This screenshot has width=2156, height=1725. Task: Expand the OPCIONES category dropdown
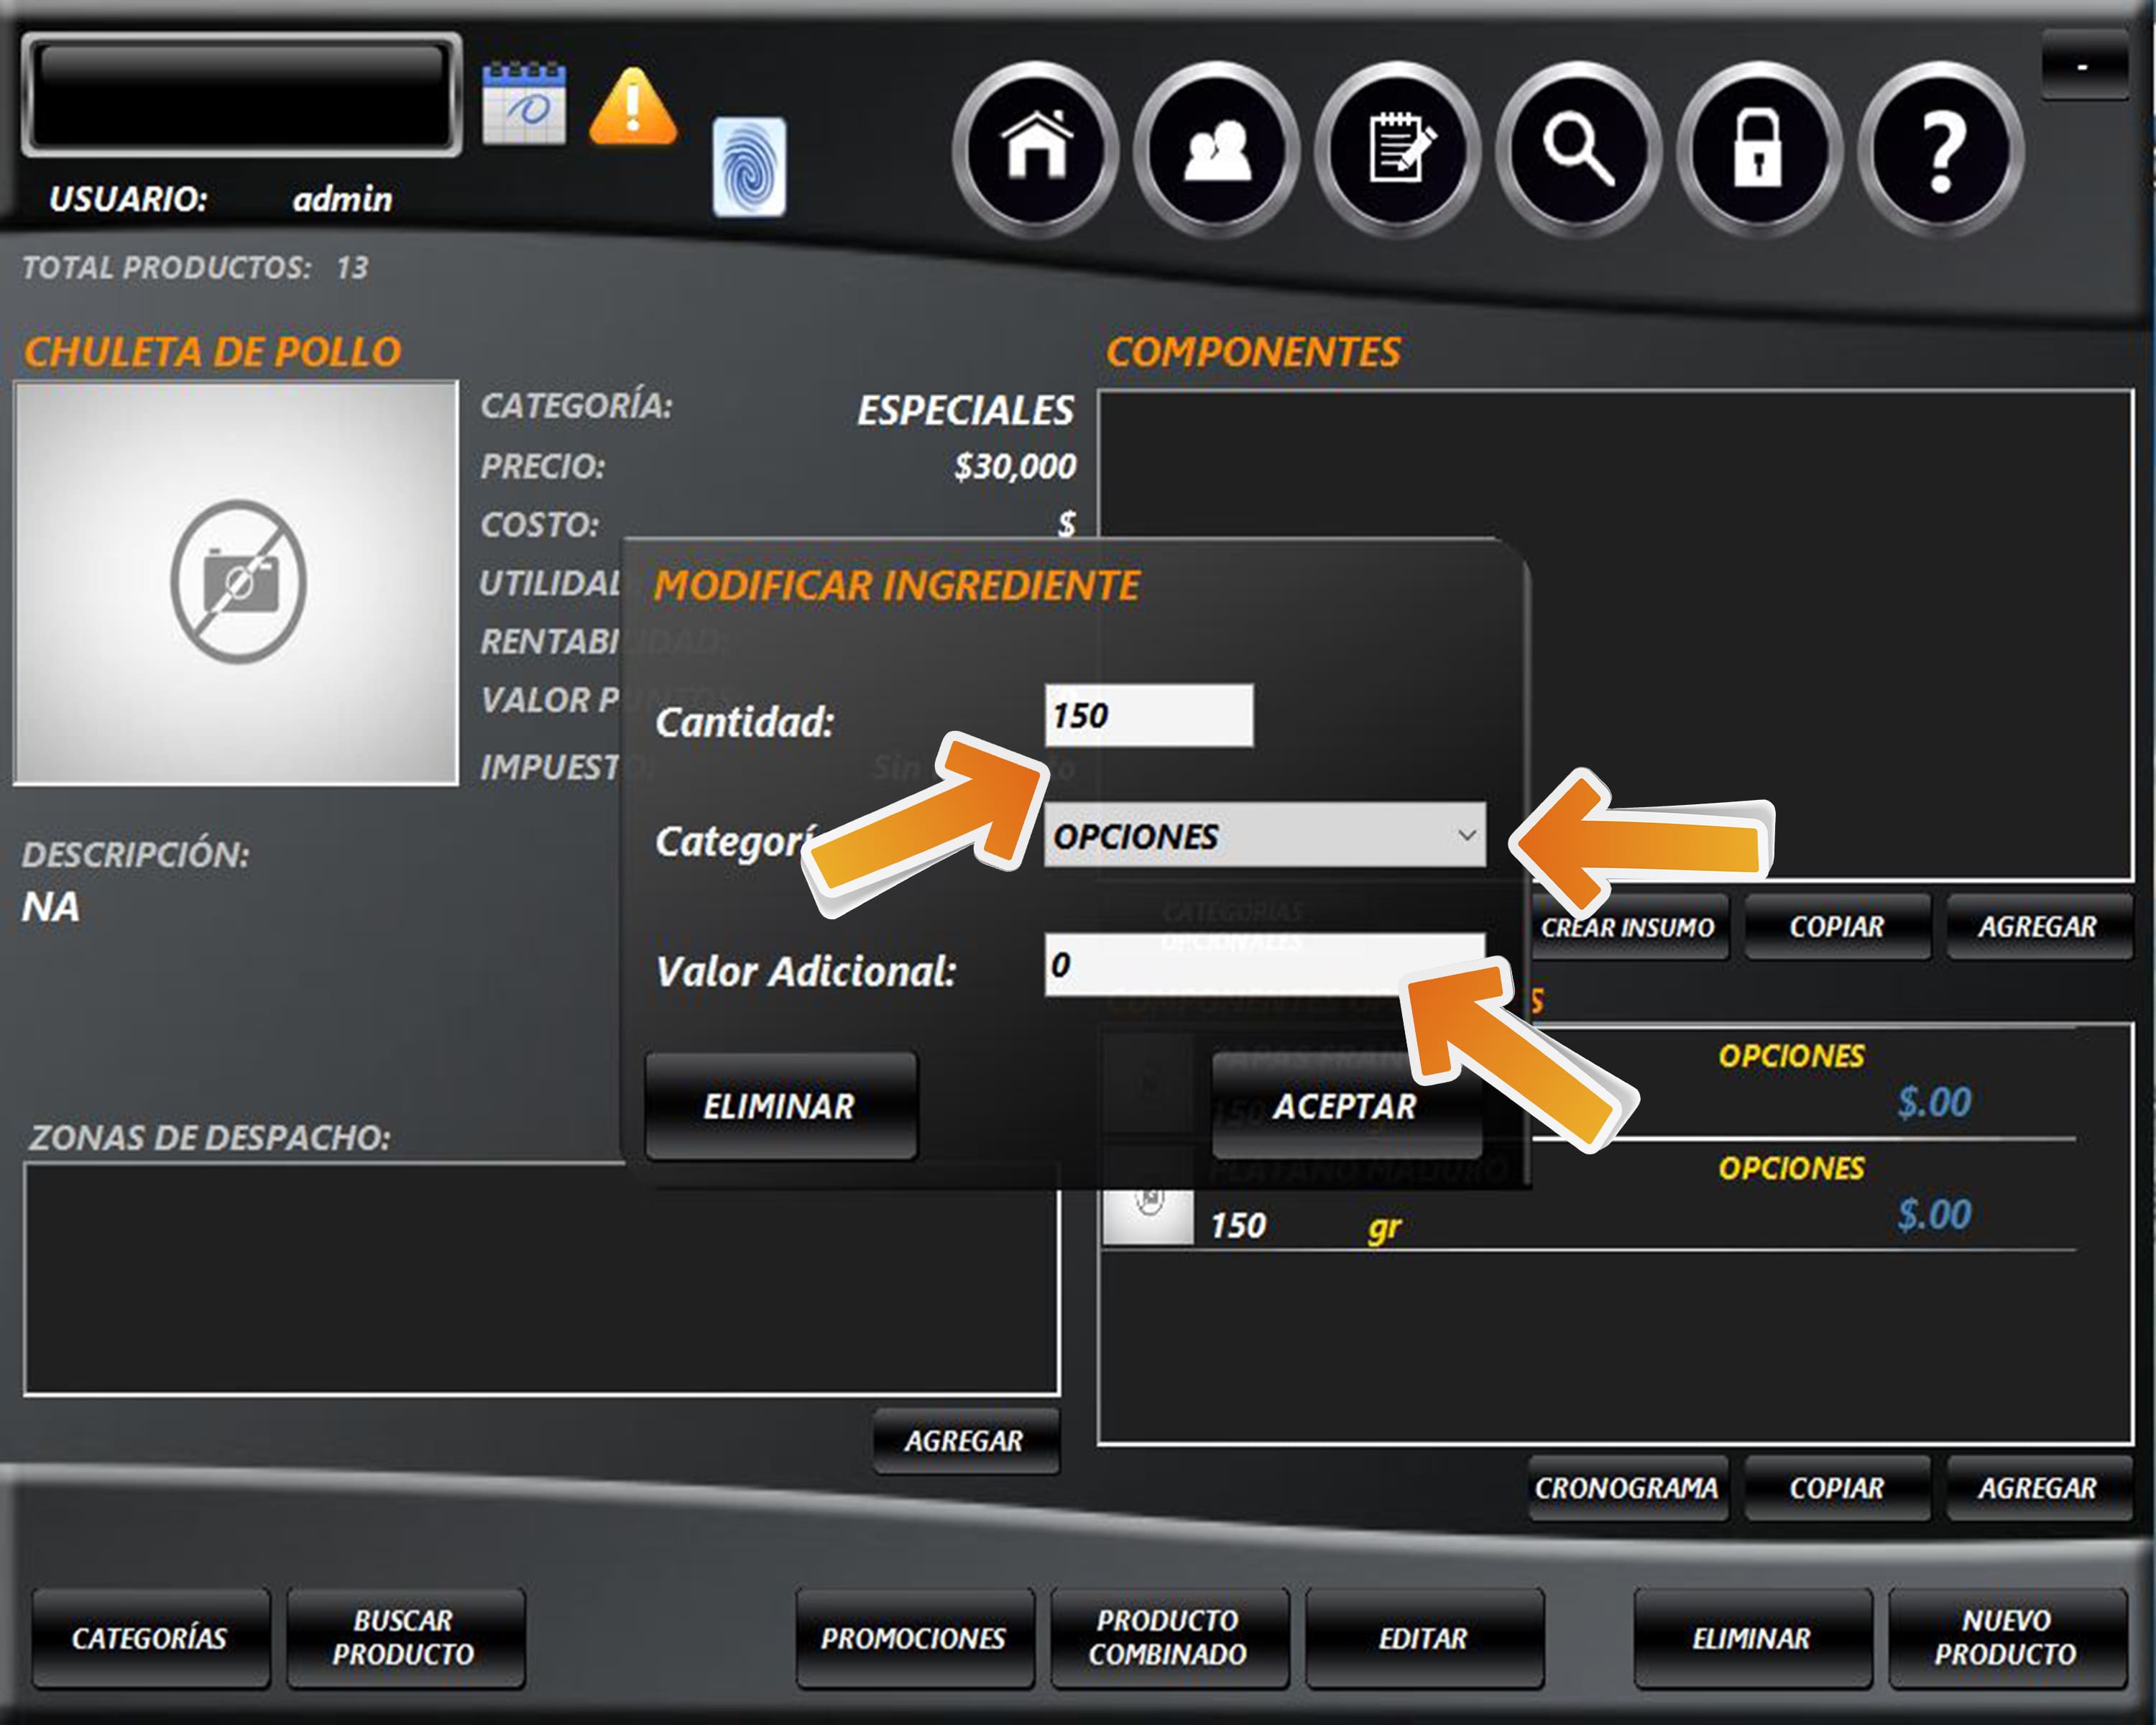[1264, 835]
